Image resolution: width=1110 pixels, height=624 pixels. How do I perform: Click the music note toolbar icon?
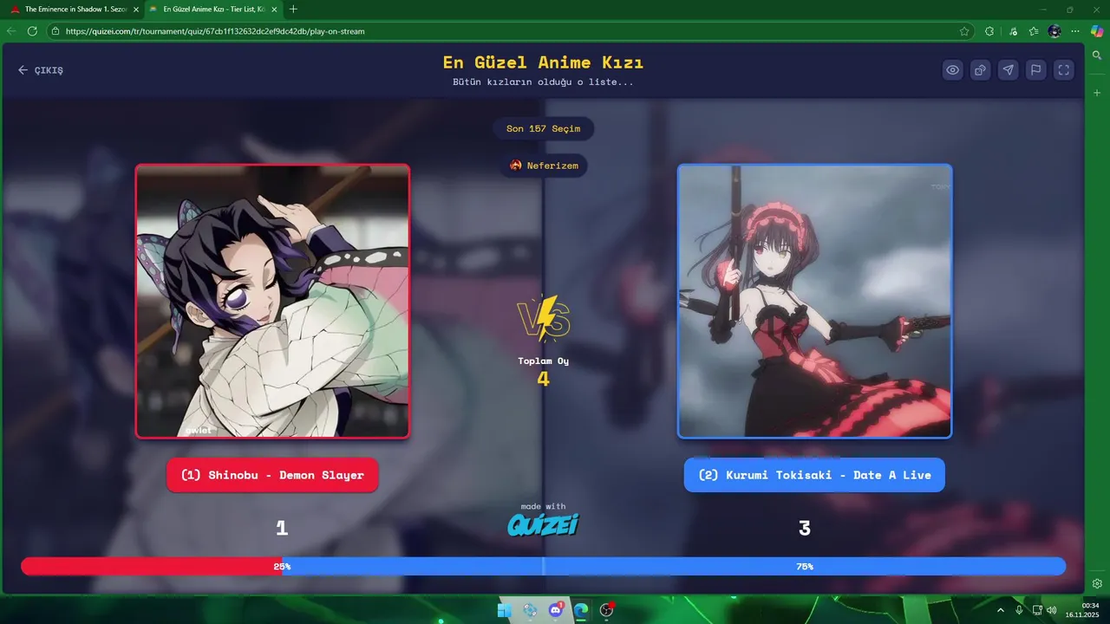[x=1014, y=31]
